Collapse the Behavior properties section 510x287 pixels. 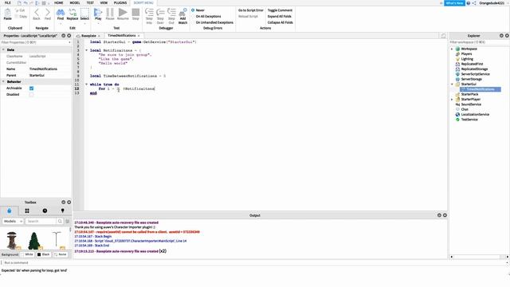click(3, 81)
